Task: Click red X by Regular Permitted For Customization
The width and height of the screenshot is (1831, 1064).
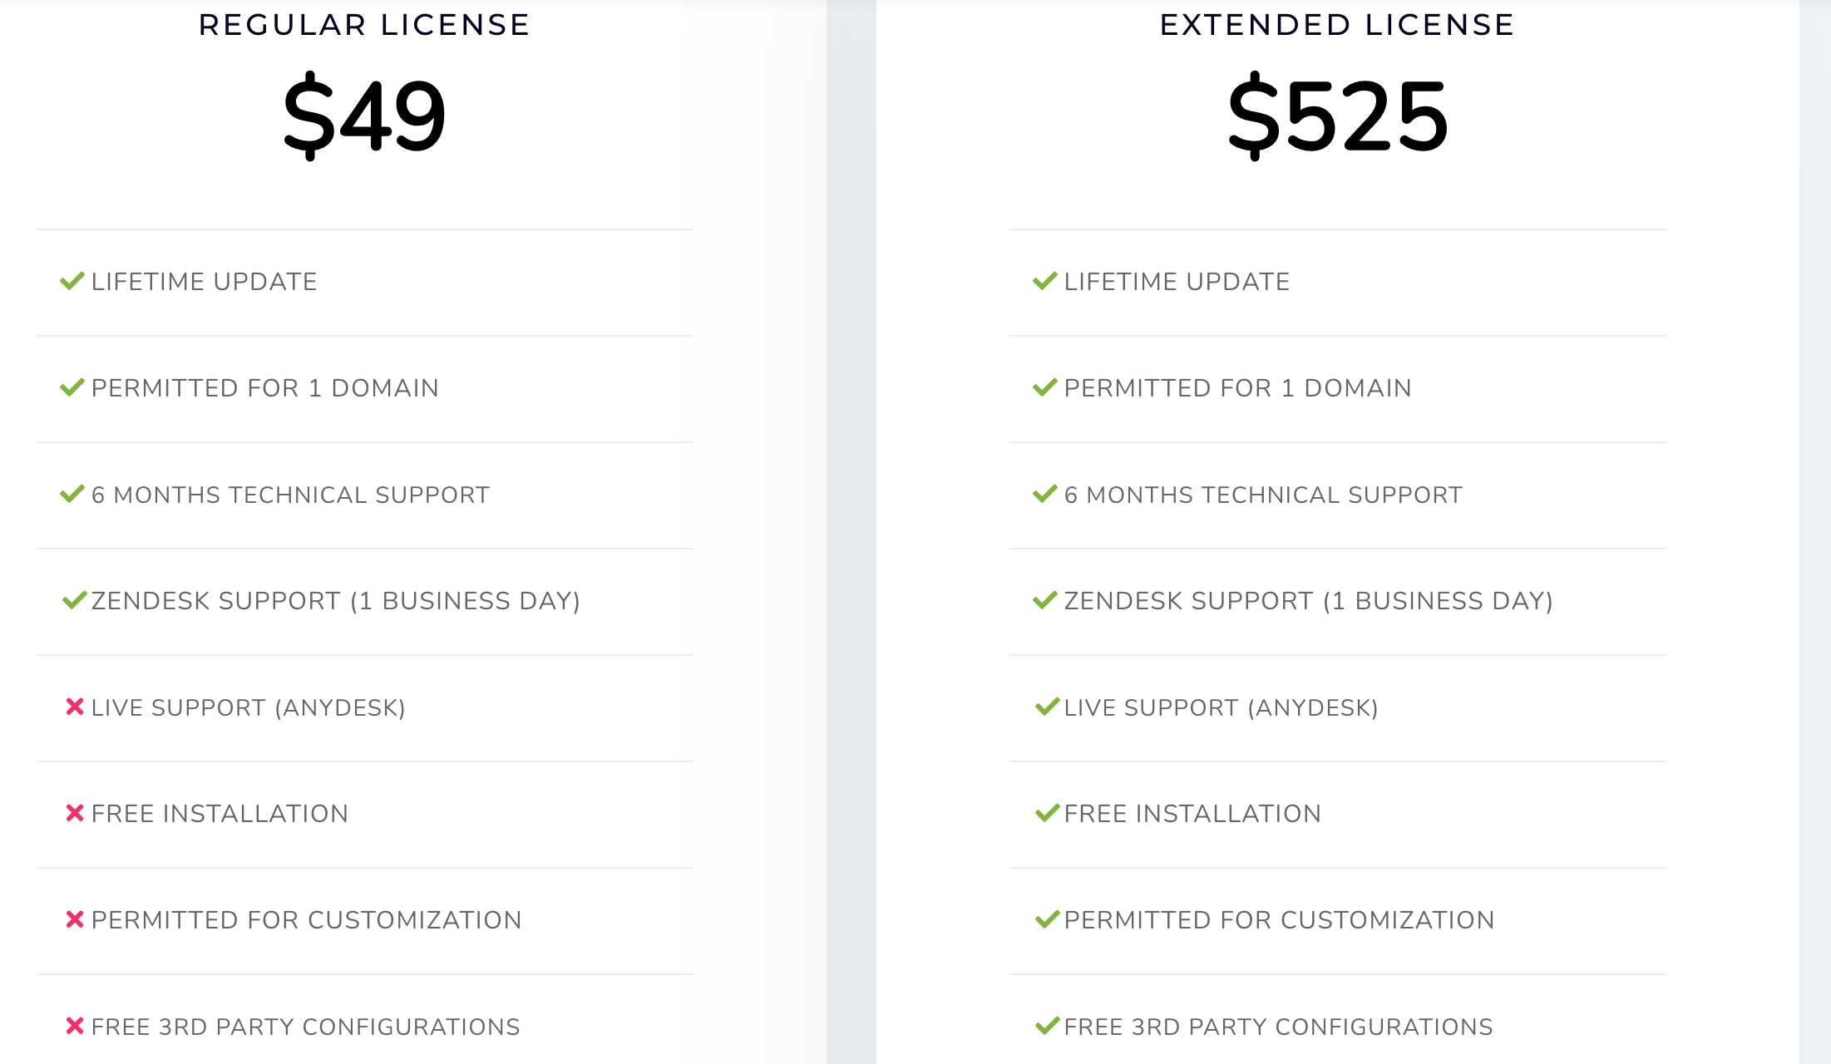Action: (75, 919)
